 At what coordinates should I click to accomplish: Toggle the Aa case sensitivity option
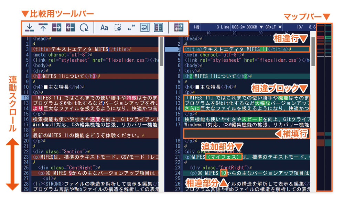[104, 27]
